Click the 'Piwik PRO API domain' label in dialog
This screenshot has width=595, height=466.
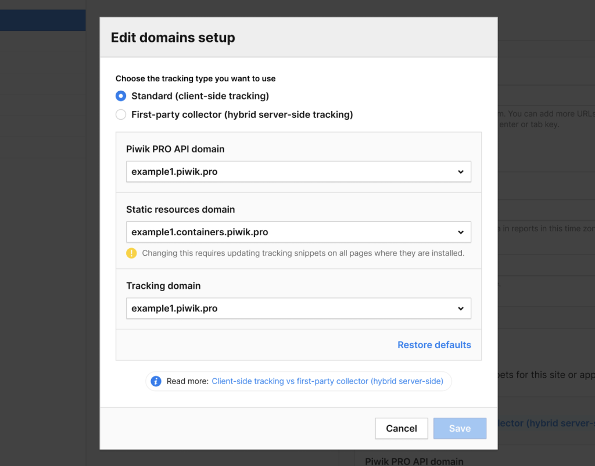point(175,149)
